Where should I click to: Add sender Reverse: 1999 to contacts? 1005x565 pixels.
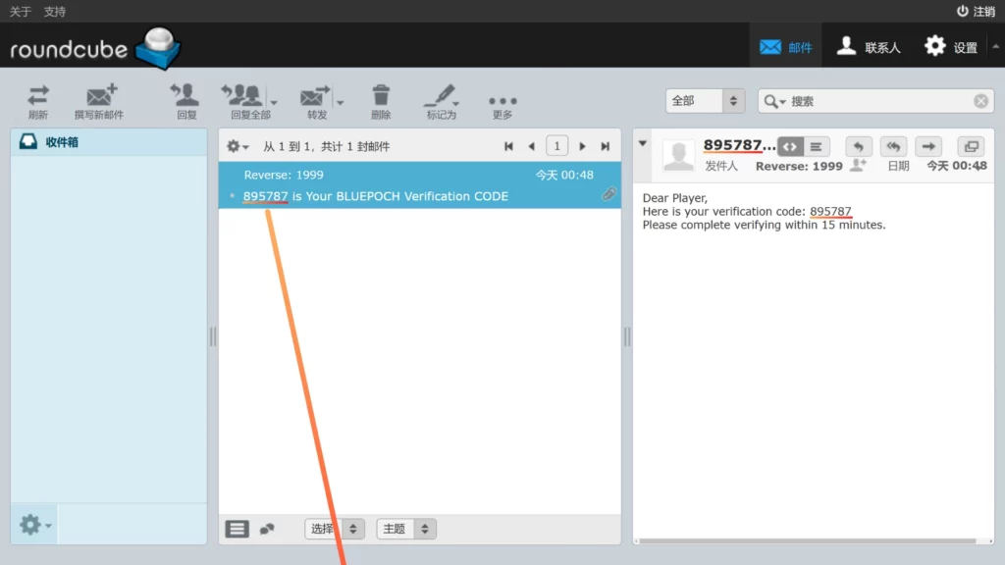(858, 166)
